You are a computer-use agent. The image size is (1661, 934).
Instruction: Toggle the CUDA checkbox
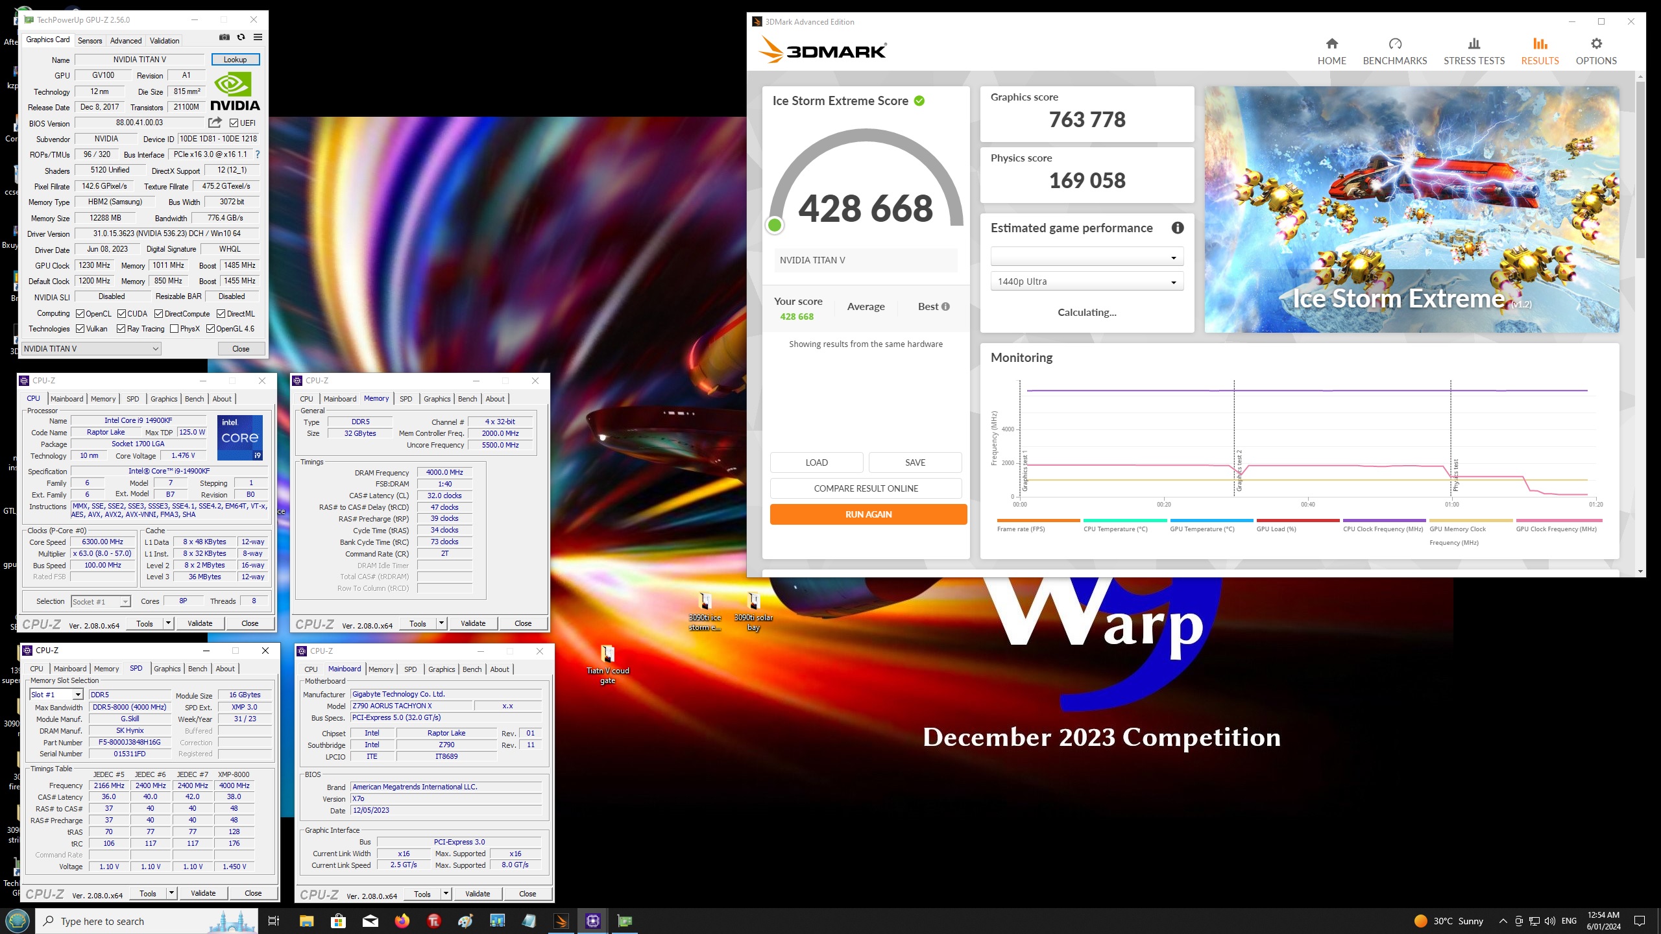pyautogui.click(x=121, y=313)
